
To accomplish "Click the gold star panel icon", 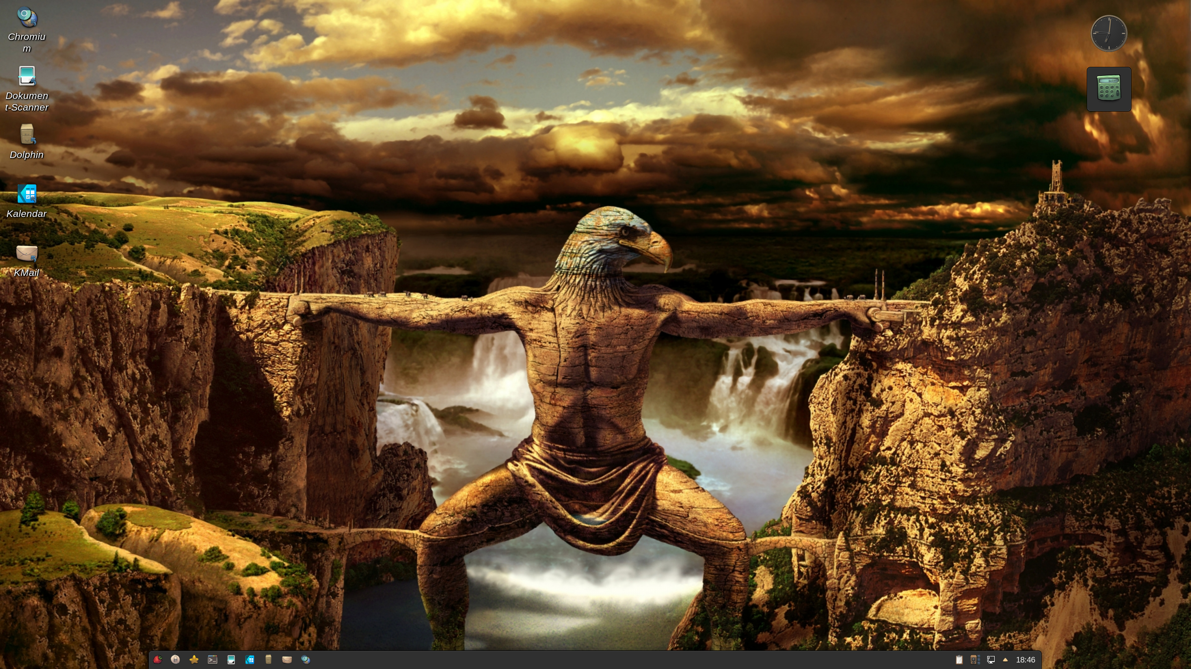I will pos(194,660).
